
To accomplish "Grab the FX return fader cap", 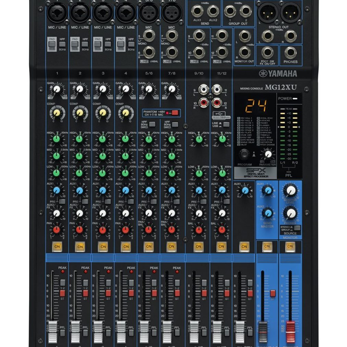I will click(240, 332).
